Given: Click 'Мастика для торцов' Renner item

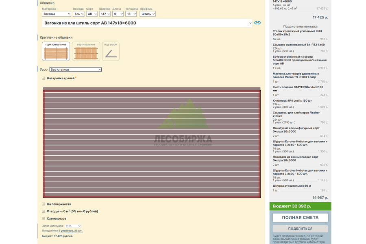Looking at the screenshot, I should click(296, 75).
